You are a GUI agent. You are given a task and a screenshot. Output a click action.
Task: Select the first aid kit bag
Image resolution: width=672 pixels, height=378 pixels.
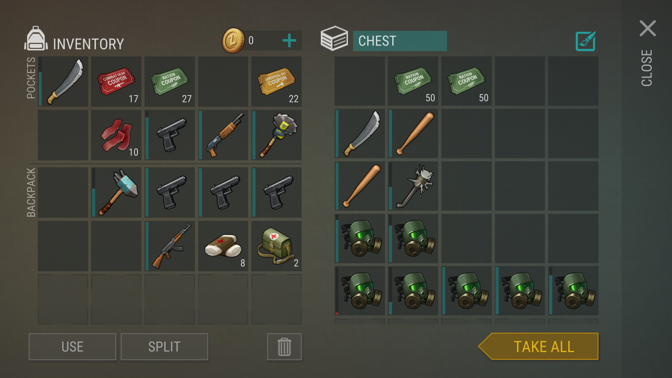[276, 246]
